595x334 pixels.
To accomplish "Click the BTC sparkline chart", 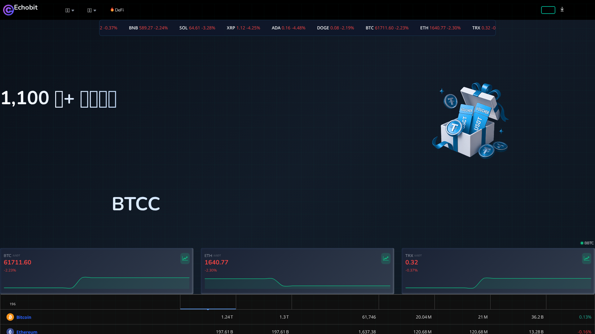I will (x=97, y=283).
